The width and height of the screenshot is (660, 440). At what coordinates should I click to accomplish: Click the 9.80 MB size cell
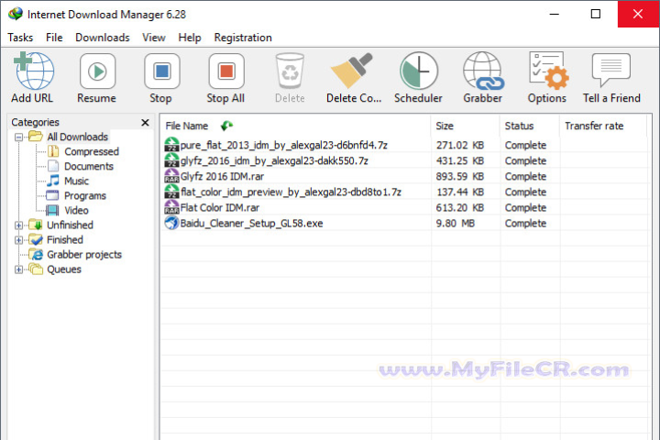pos(455,223)
